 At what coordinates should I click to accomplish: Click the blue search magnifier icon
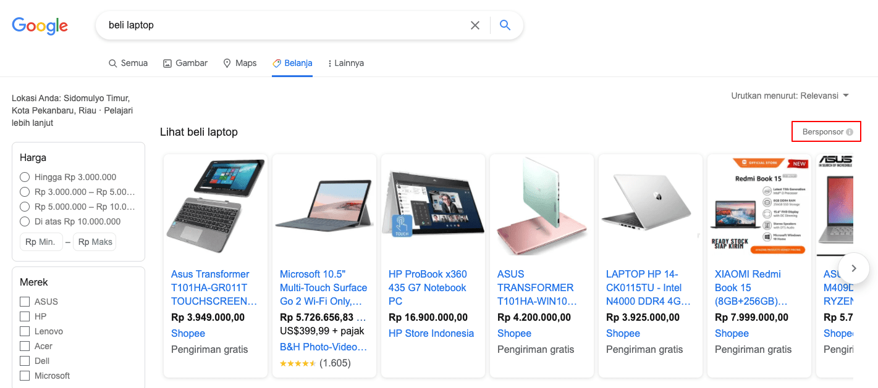click(x=505, y=25)
